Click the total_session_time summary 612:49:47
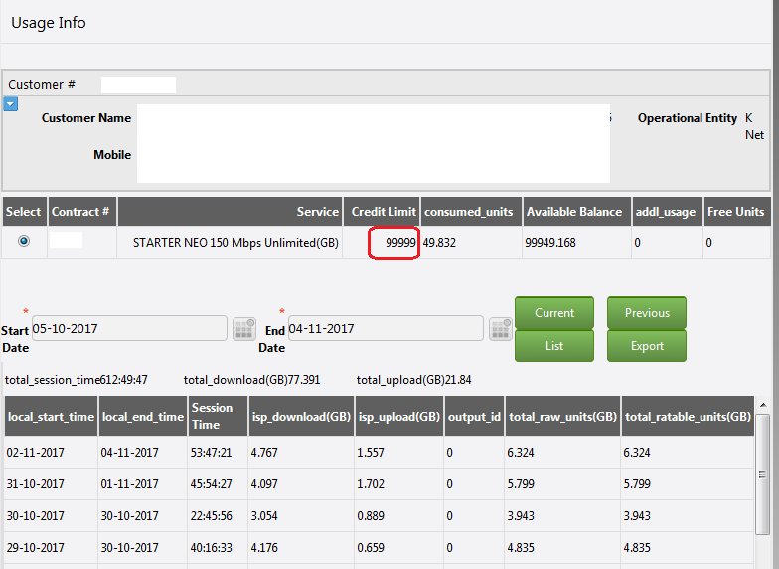The image size is (779, 569). (76, 380)
